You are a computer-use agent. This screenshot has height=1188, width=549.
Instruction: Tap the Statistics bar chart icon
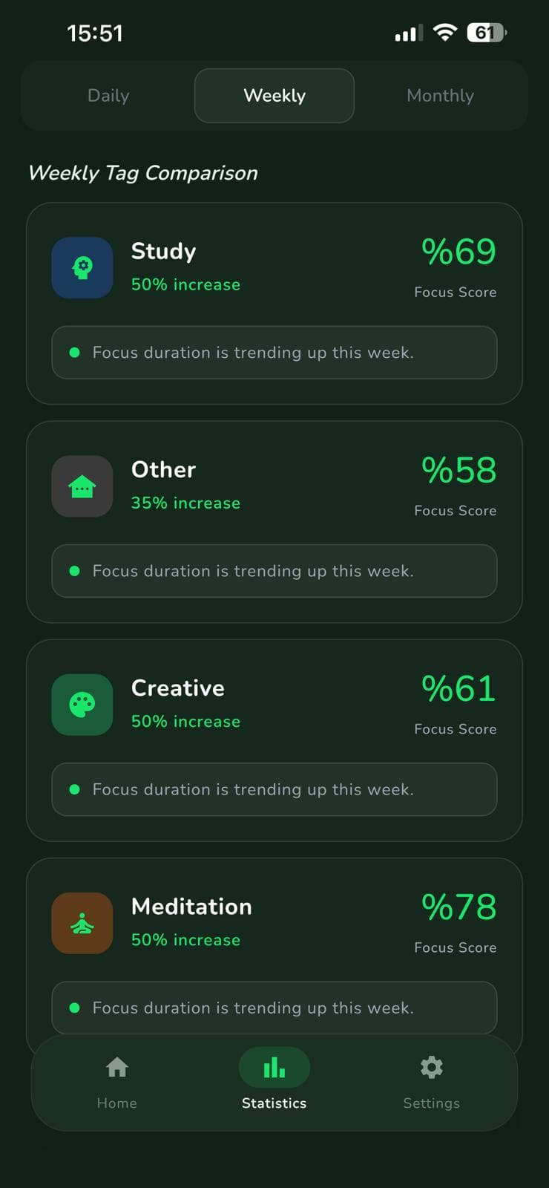pos(274,1068)
